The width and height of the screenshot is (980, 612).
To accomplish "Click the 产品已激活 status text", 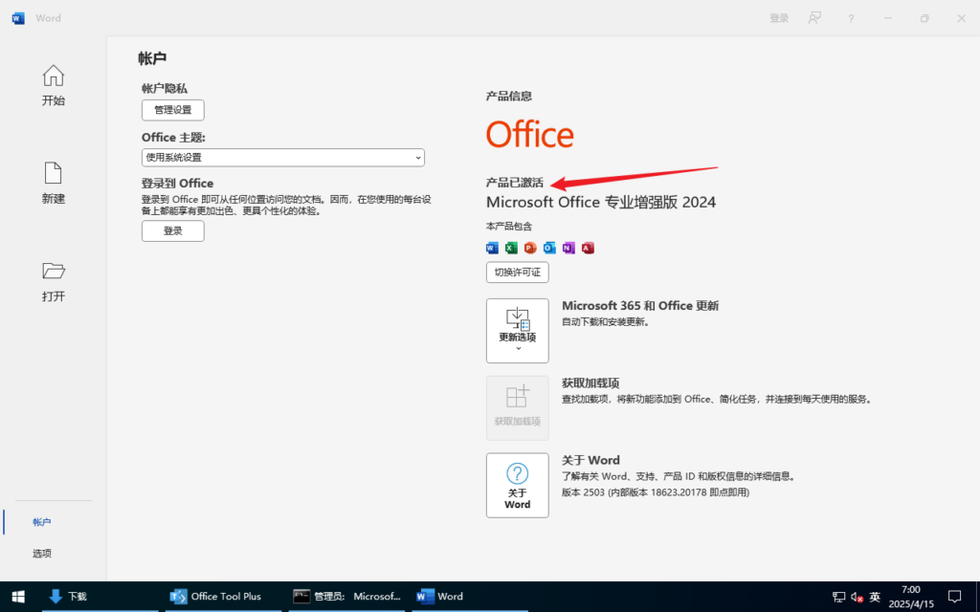I will click(515, 183).
